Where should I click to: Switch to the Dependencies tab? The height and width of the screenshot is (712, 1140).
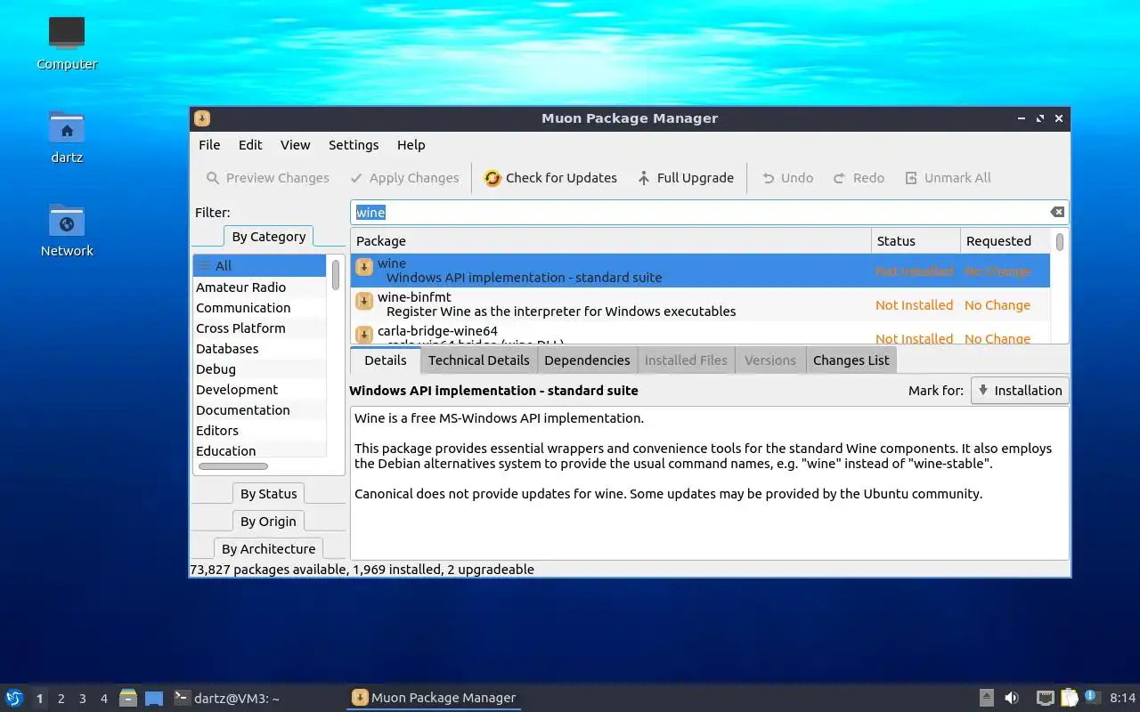[x=587, y=360]
